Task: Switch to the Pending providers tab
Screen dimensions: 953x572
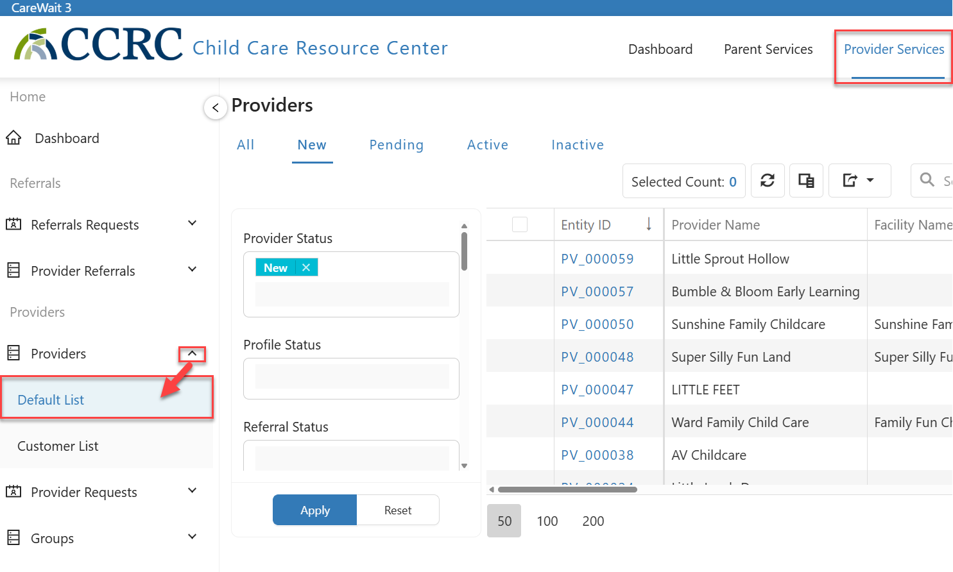Action: pyautogui.click(x=397, y=145)
